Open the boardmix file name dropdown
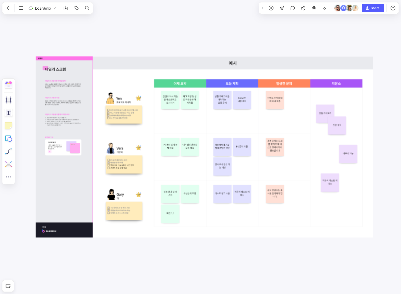401x294 pixels. [x=55, y=8]
